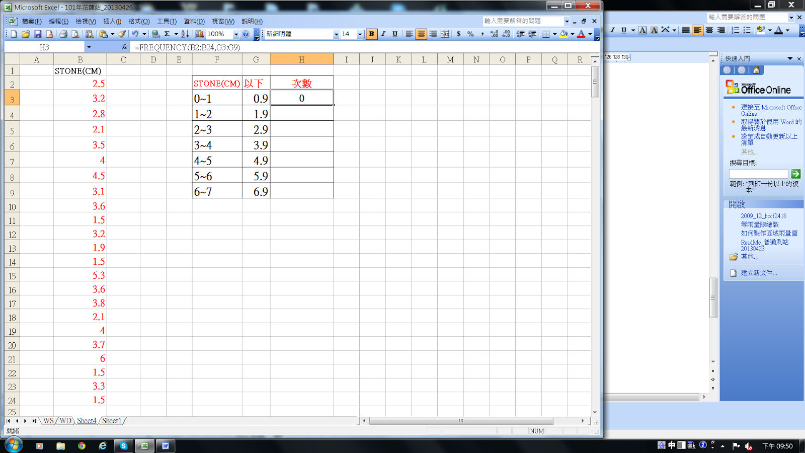The width and height of the screenshot is (805, 453).
Task: Toggle center alignment in Excel
Action: (x=421, y=34)
